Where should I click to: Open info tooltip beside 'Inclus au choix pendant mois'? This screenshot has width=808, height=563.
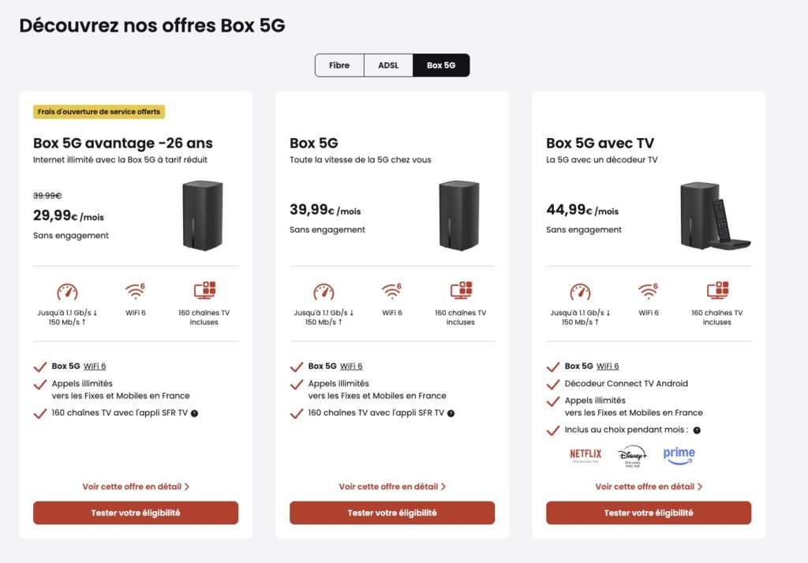pyautogui.click(x=697, y=431)
